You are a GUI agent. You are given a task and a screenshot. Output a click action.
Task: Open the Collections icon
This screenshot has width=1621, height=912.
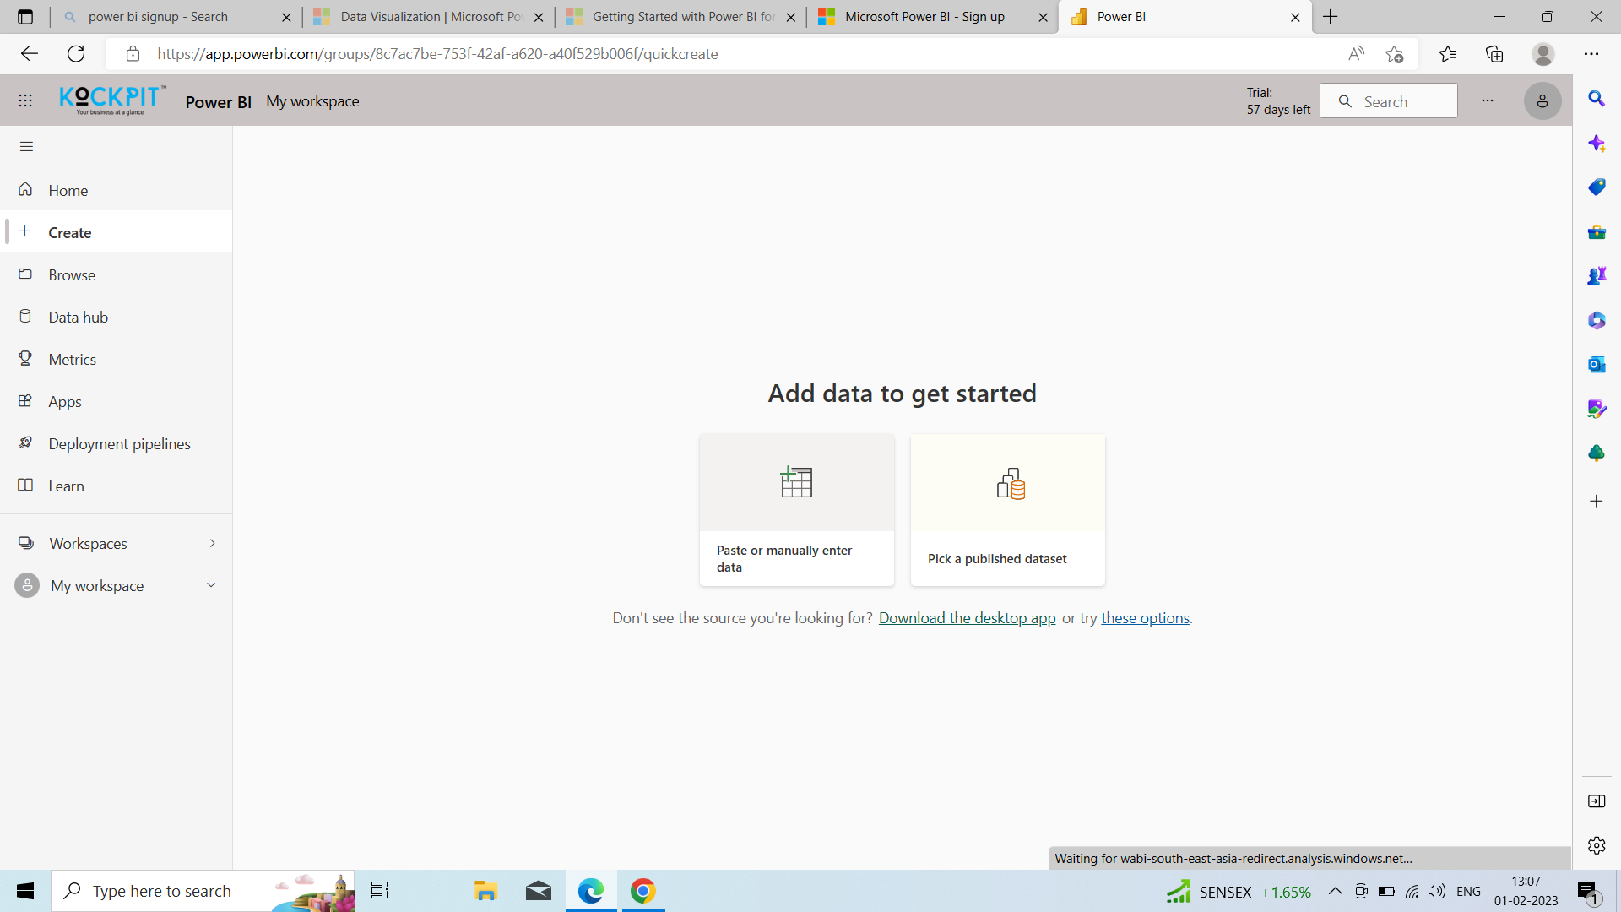(1494, 54)
